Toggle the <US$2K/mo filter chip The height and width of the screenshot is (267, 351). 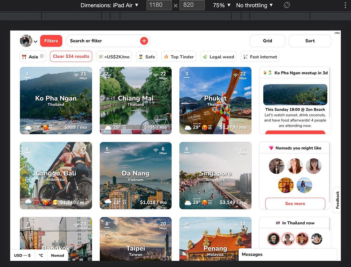pos(114,57)
